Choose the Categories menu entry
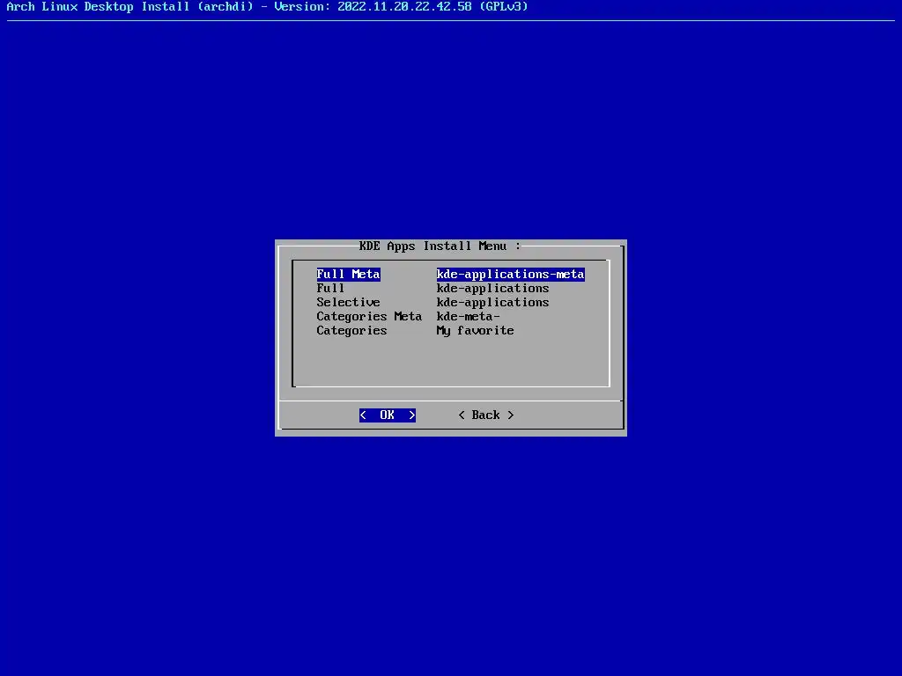This screenshot has width=902, height=676. pos(351,331)
